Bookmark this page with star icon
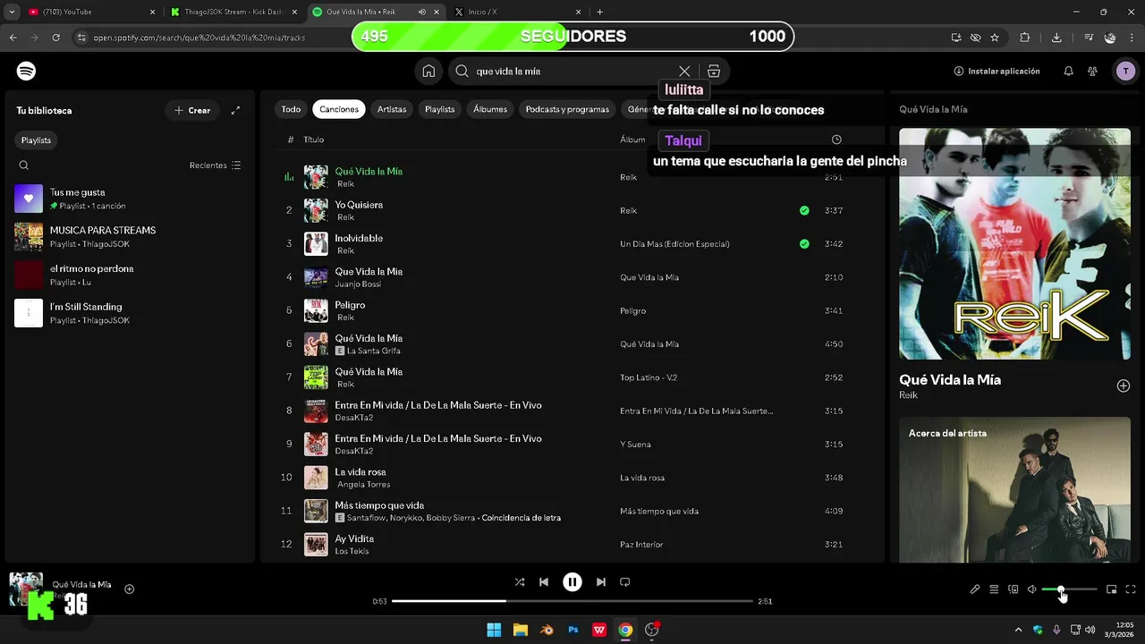 click(x=995, y=38)
